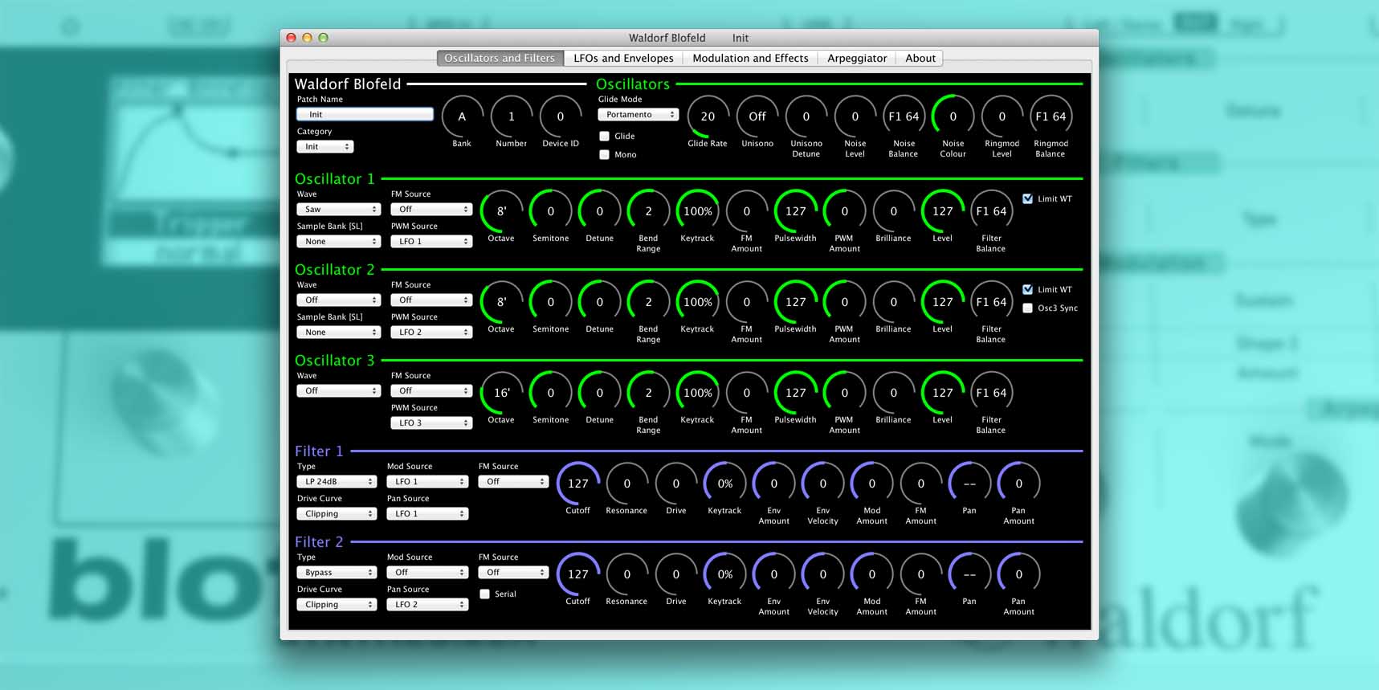Enable the Glide checkbox
The width and height of the screenshot is (1379, 690).
[605, 136]
